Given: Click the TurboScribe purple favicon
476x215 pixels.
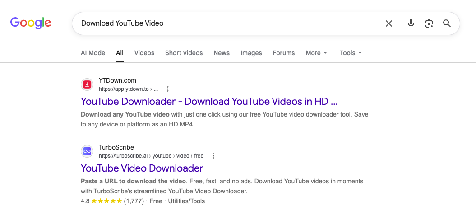Looking at the screenshot, I should click(87, 151).
